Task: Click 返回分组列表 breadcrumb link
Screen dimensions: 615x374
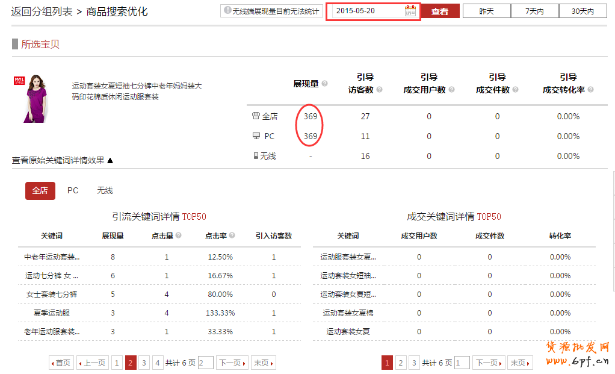Action: (x=41, y=11)
